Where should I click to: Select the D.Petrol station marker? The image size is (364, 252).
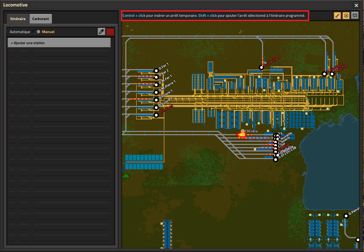[346, 216]
